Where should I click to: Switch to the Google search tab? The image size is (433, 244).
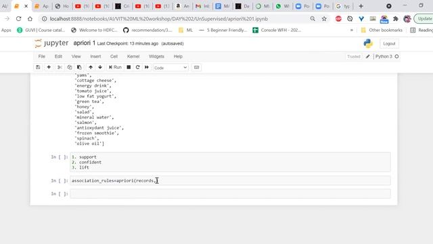click(343, 6)
